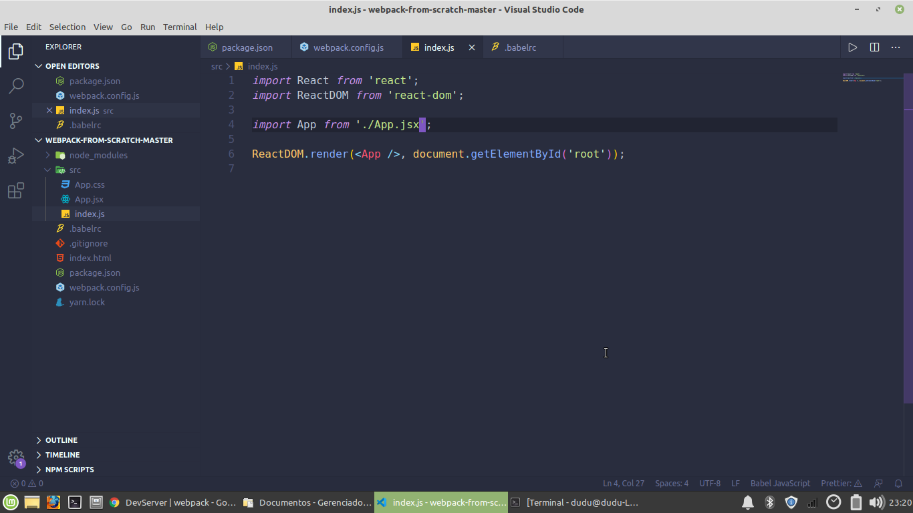Open the Help menu
This screenshot has height=513, width=913.
click(214, 27)
